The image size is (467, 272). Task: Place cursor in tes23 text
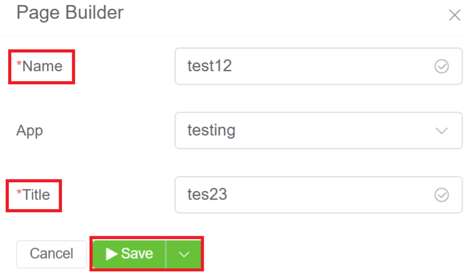point(207,195)
